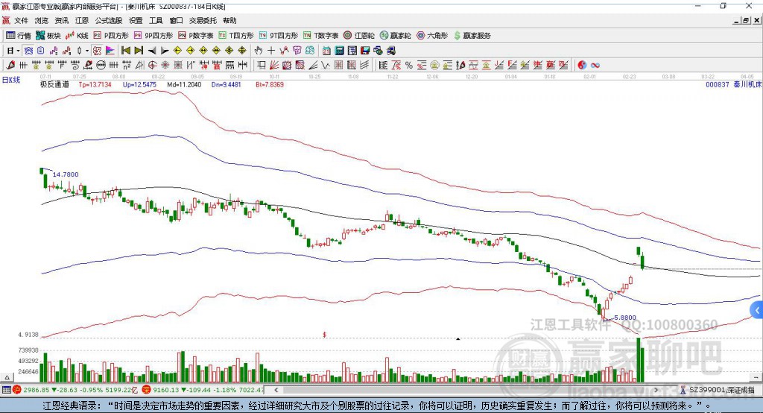Select the red pencil drawing tool
This screenshot has height=413, width=763.
tap(10, 66)
